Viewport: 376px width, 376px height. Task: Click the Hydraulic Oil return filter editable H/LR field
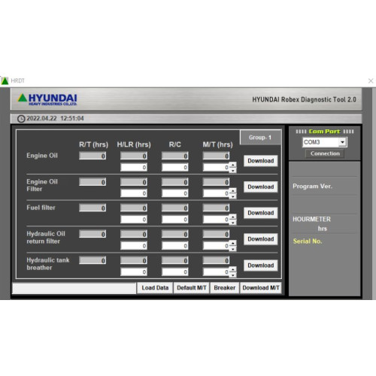click(134, 246)
